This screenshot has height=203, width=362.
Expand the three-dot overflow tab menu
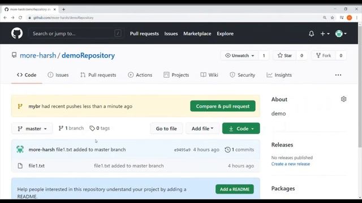click(x=338, y=75)
